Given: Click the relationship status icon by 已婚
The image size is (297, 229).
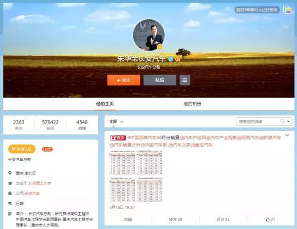Looking at the screenshot, I should click(10, 203).
